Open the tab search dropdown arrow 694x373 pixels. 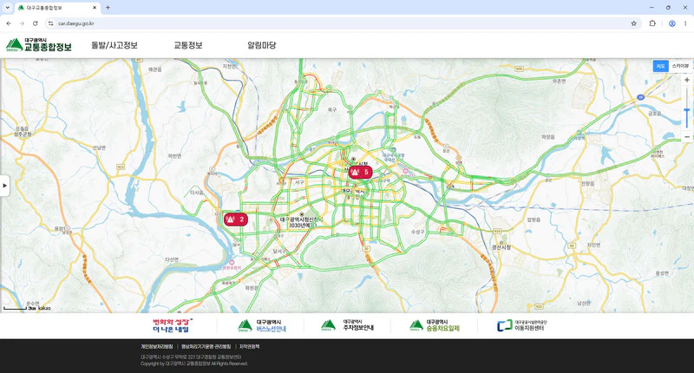pyautogui.click(x=8, y=8)
